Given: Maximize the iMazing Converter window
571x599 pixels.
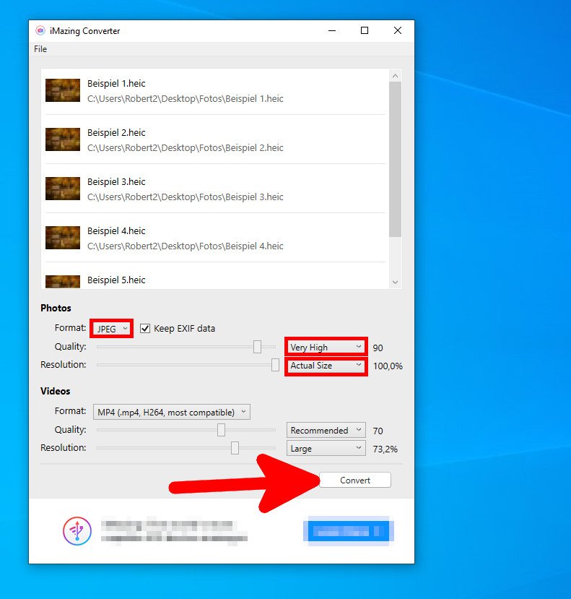Looking at the screenshot, I should click(365, 30).
